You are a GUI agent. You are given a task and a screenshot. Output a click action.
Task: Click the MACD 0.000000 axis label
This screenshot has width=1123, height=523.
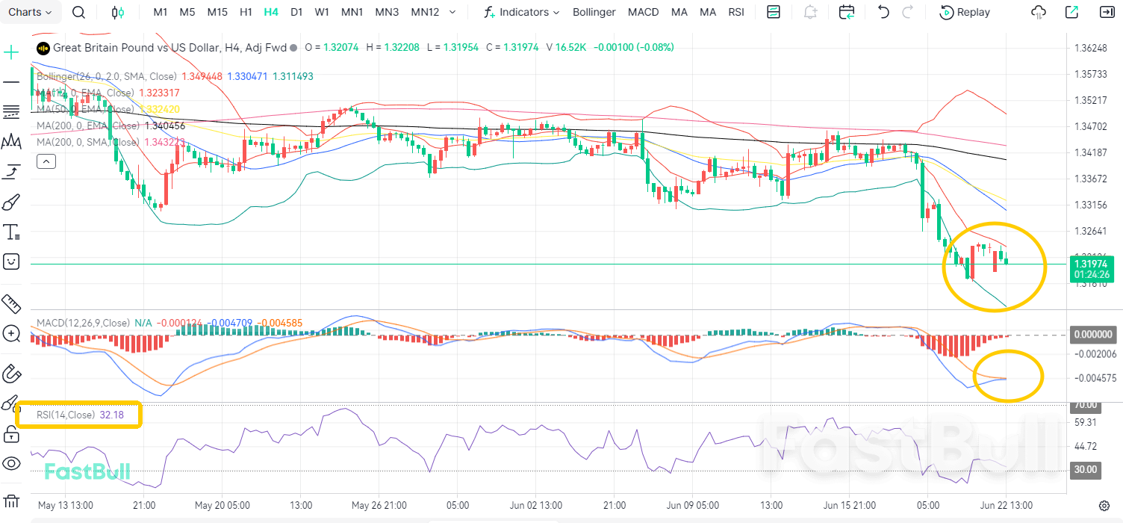[x=1093, y=334]
